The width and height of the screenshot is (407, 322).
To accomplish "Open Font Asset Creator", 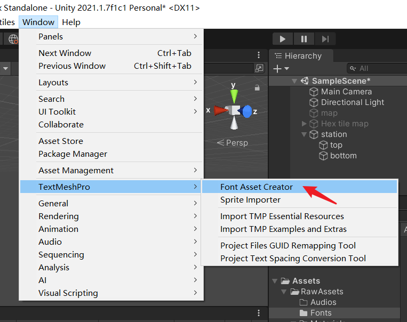I will point(300,187).
